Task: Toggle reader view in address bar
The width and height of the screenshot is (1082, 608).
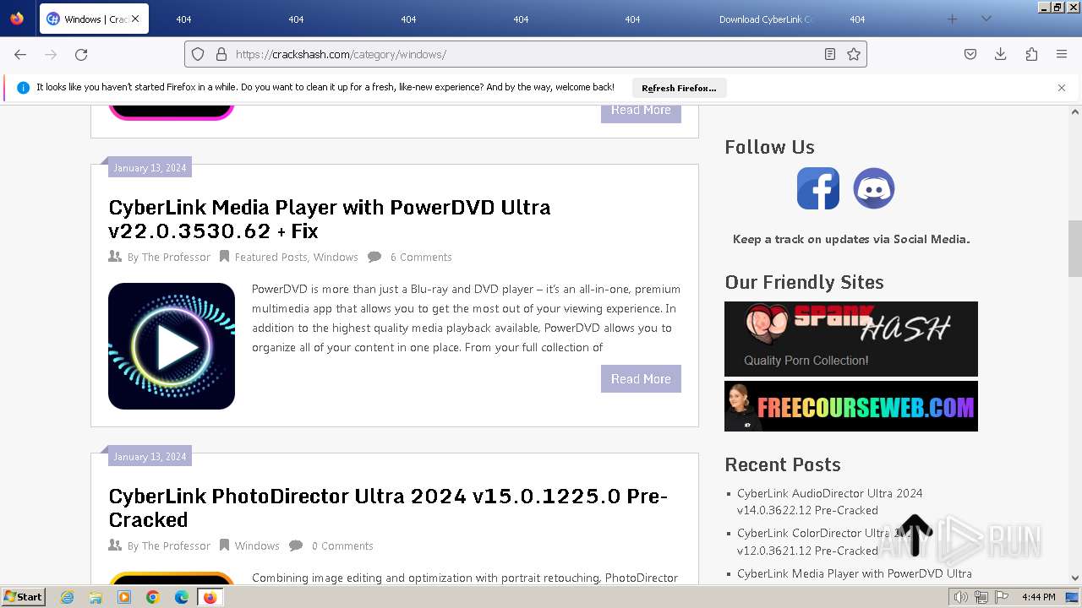Action: [x=830, y=54]
